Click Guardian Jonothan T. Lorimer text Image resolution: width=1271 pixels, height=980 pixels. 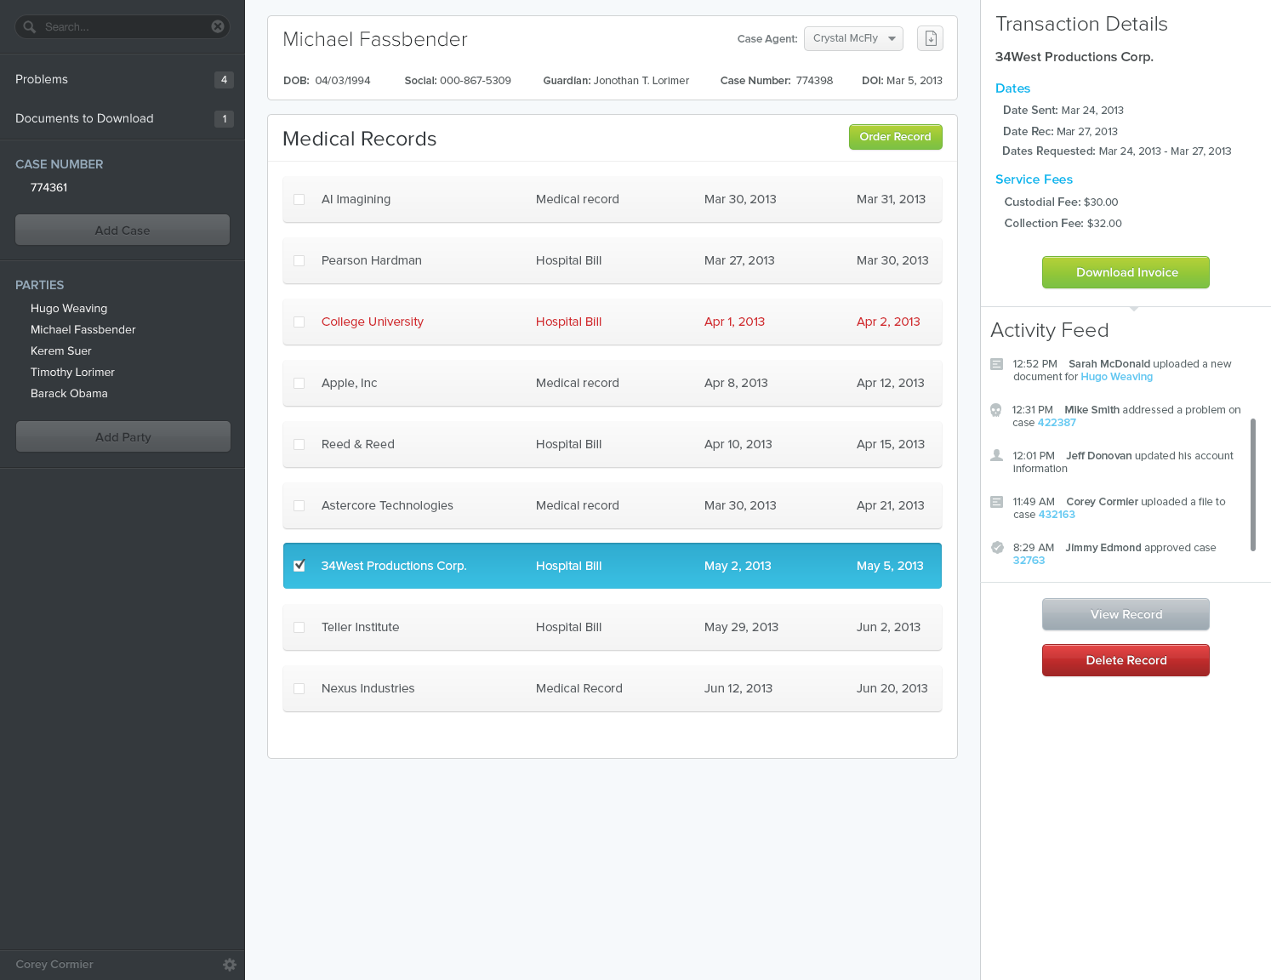pos(616,81)
